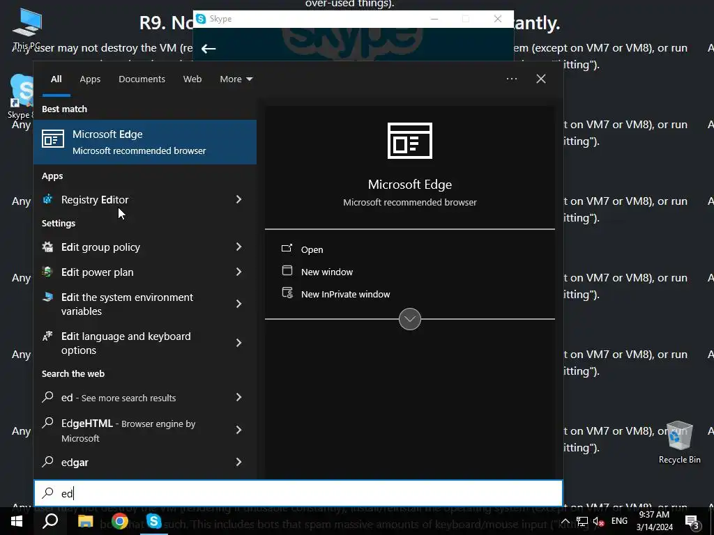The width and height of the screenshot is (714, 535).
Task: Click Edit language and keyboard options icon
Action: pos(47,336)
